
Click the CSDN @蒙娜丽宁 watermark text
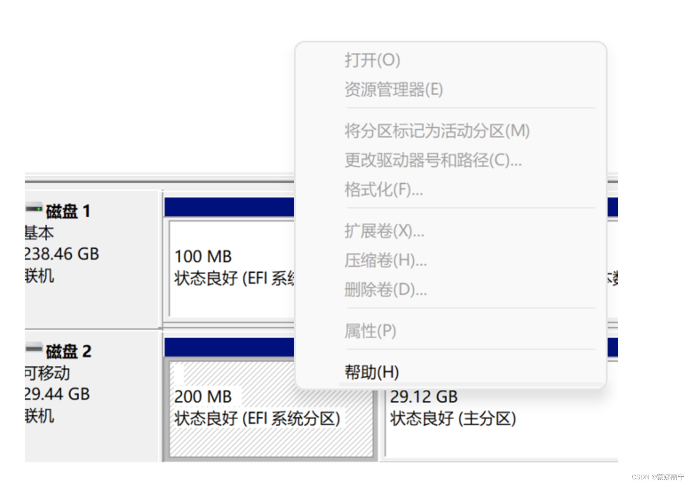tap(658, 477)
